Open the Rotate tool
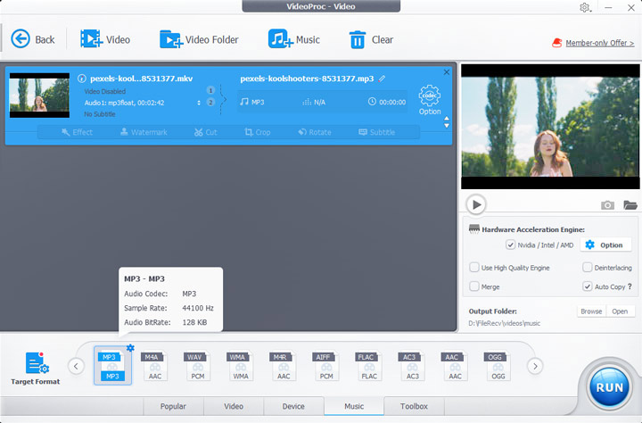642x423 pixels. coord(315,132)
